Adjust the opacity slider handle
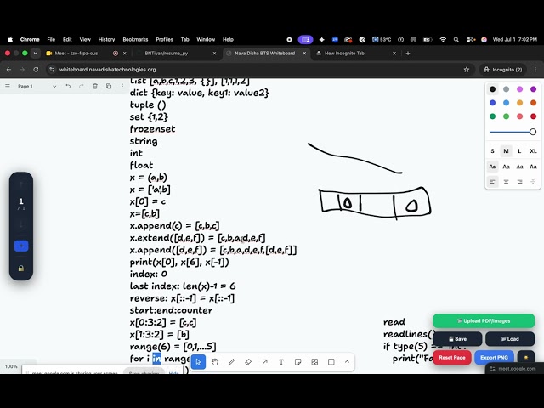544x408 pixels. pos(533,132)
